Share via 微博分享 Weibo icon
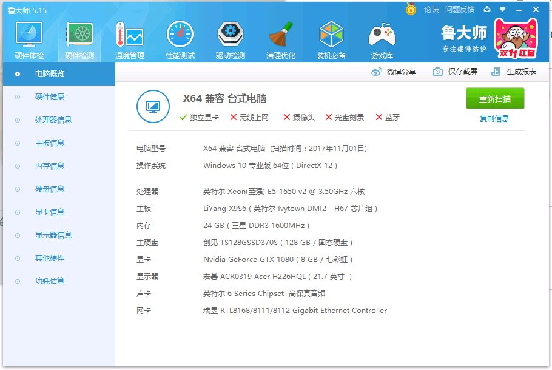 (x=393, y=72)
